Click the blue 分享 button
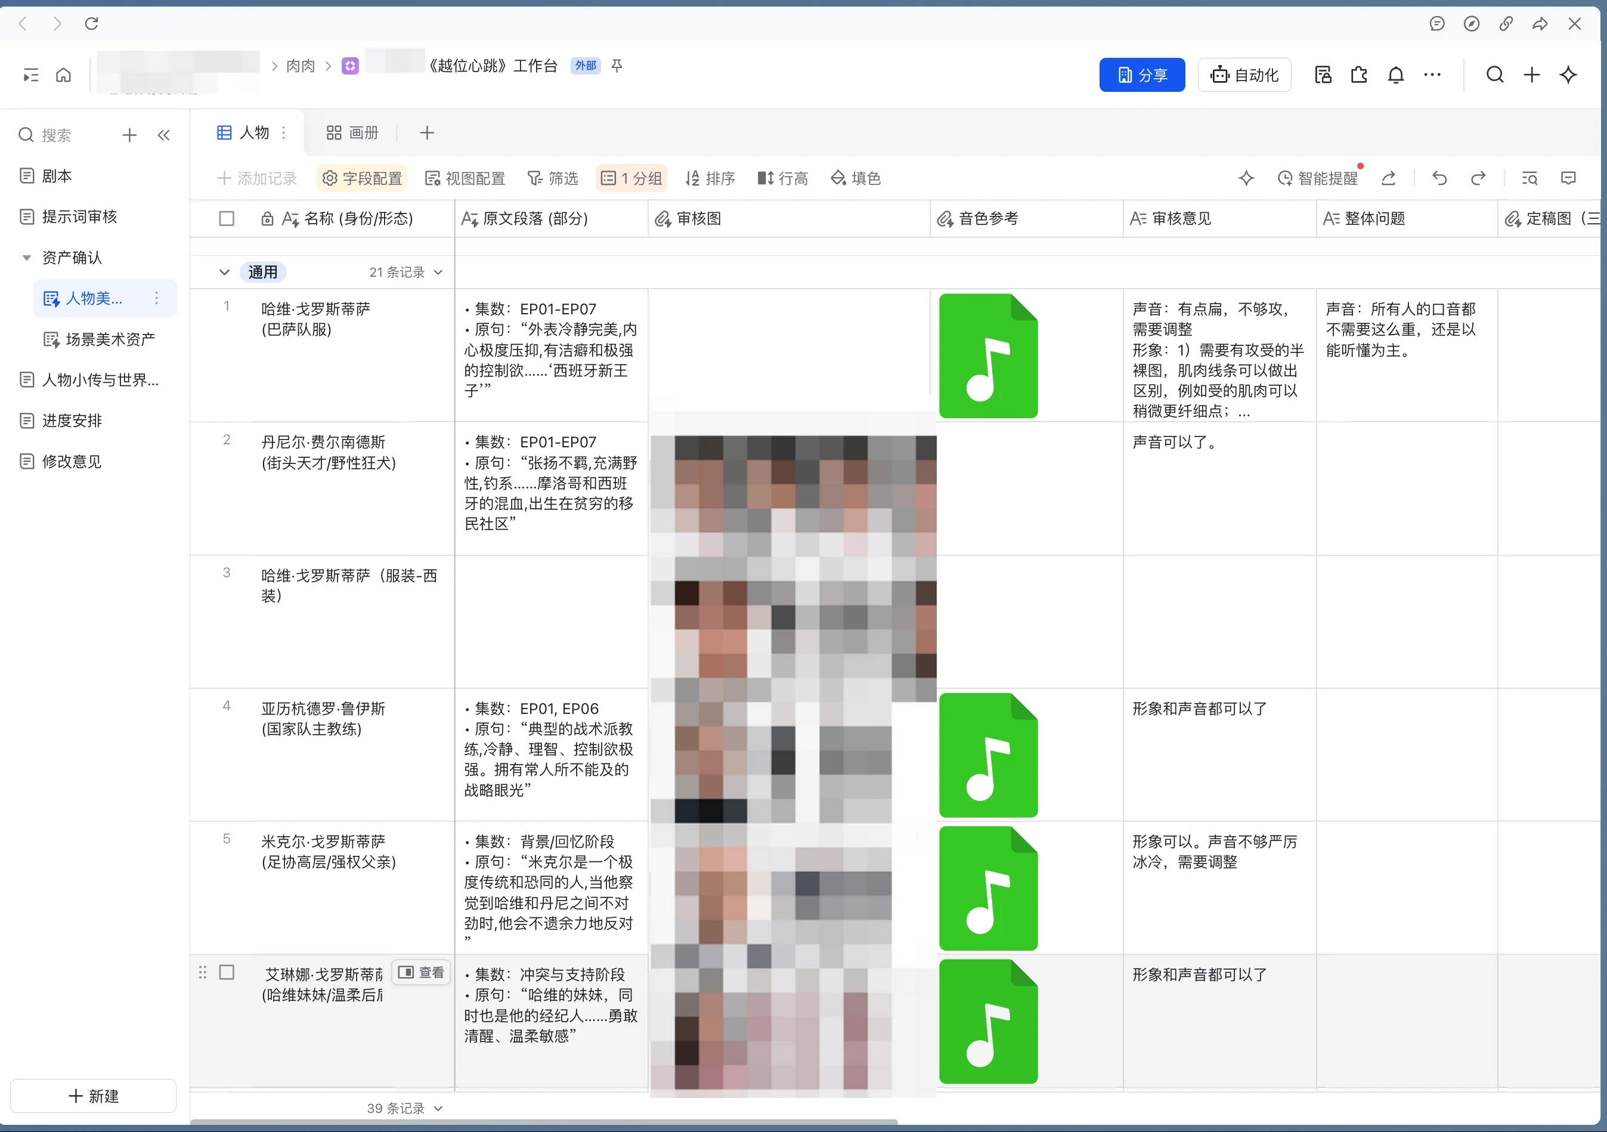The width and height of the screenshot is (1607, 1132). (1142, 75)
